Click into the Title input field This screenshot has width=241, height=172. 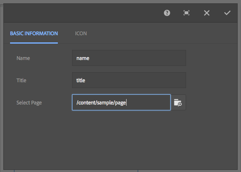pyautogui.click(x=129, y=80)
